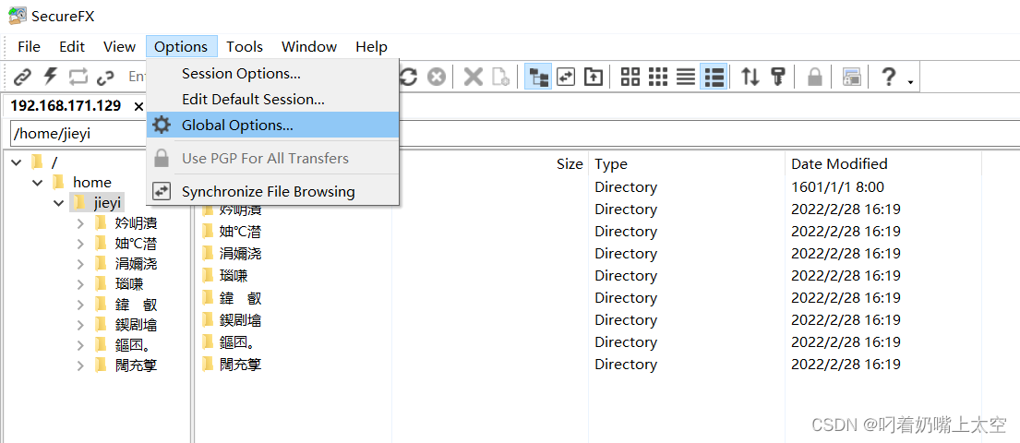The height and width of the screenshot is (443, 1020).
Task: Click the Stop transfer icon
Action: coord(437,77)
